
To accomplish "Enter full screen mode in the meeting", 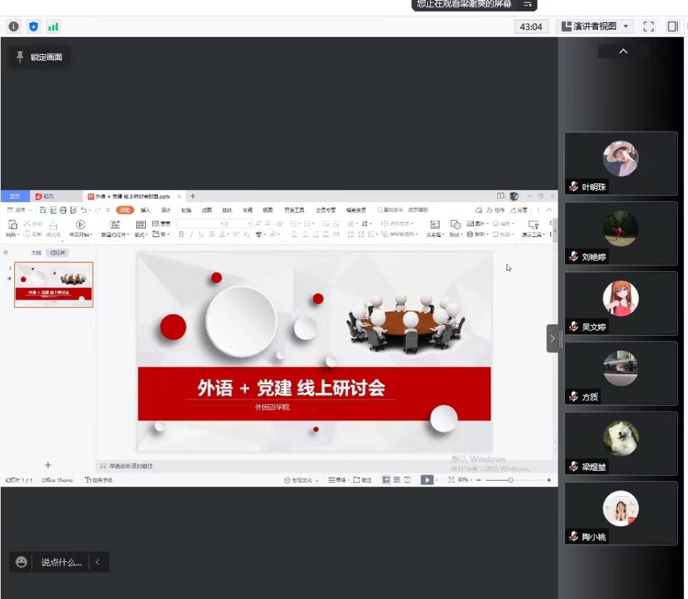I will [648, 27].
